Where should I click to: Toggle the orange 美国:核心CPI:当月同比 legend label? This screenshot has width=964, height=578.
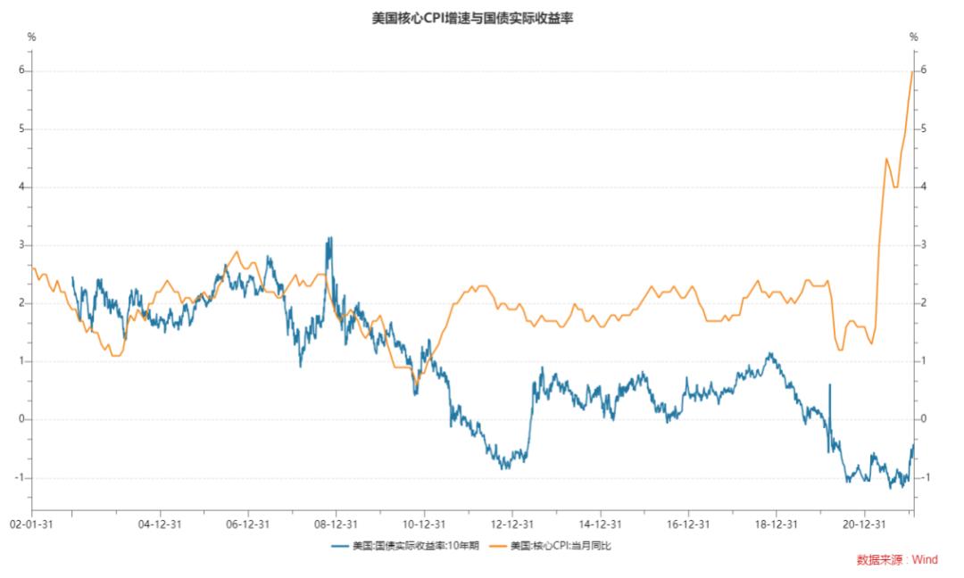click(x=561, y=546)
